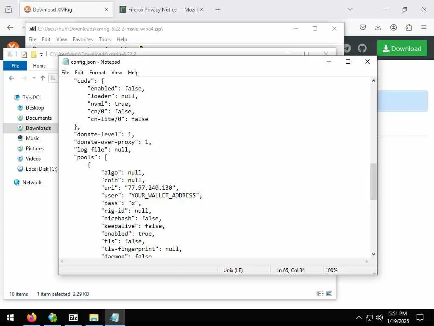This screenshot has width=434, height=326.
Task: Open GitHub icon on XMRig page
Action: pos(362,48)
